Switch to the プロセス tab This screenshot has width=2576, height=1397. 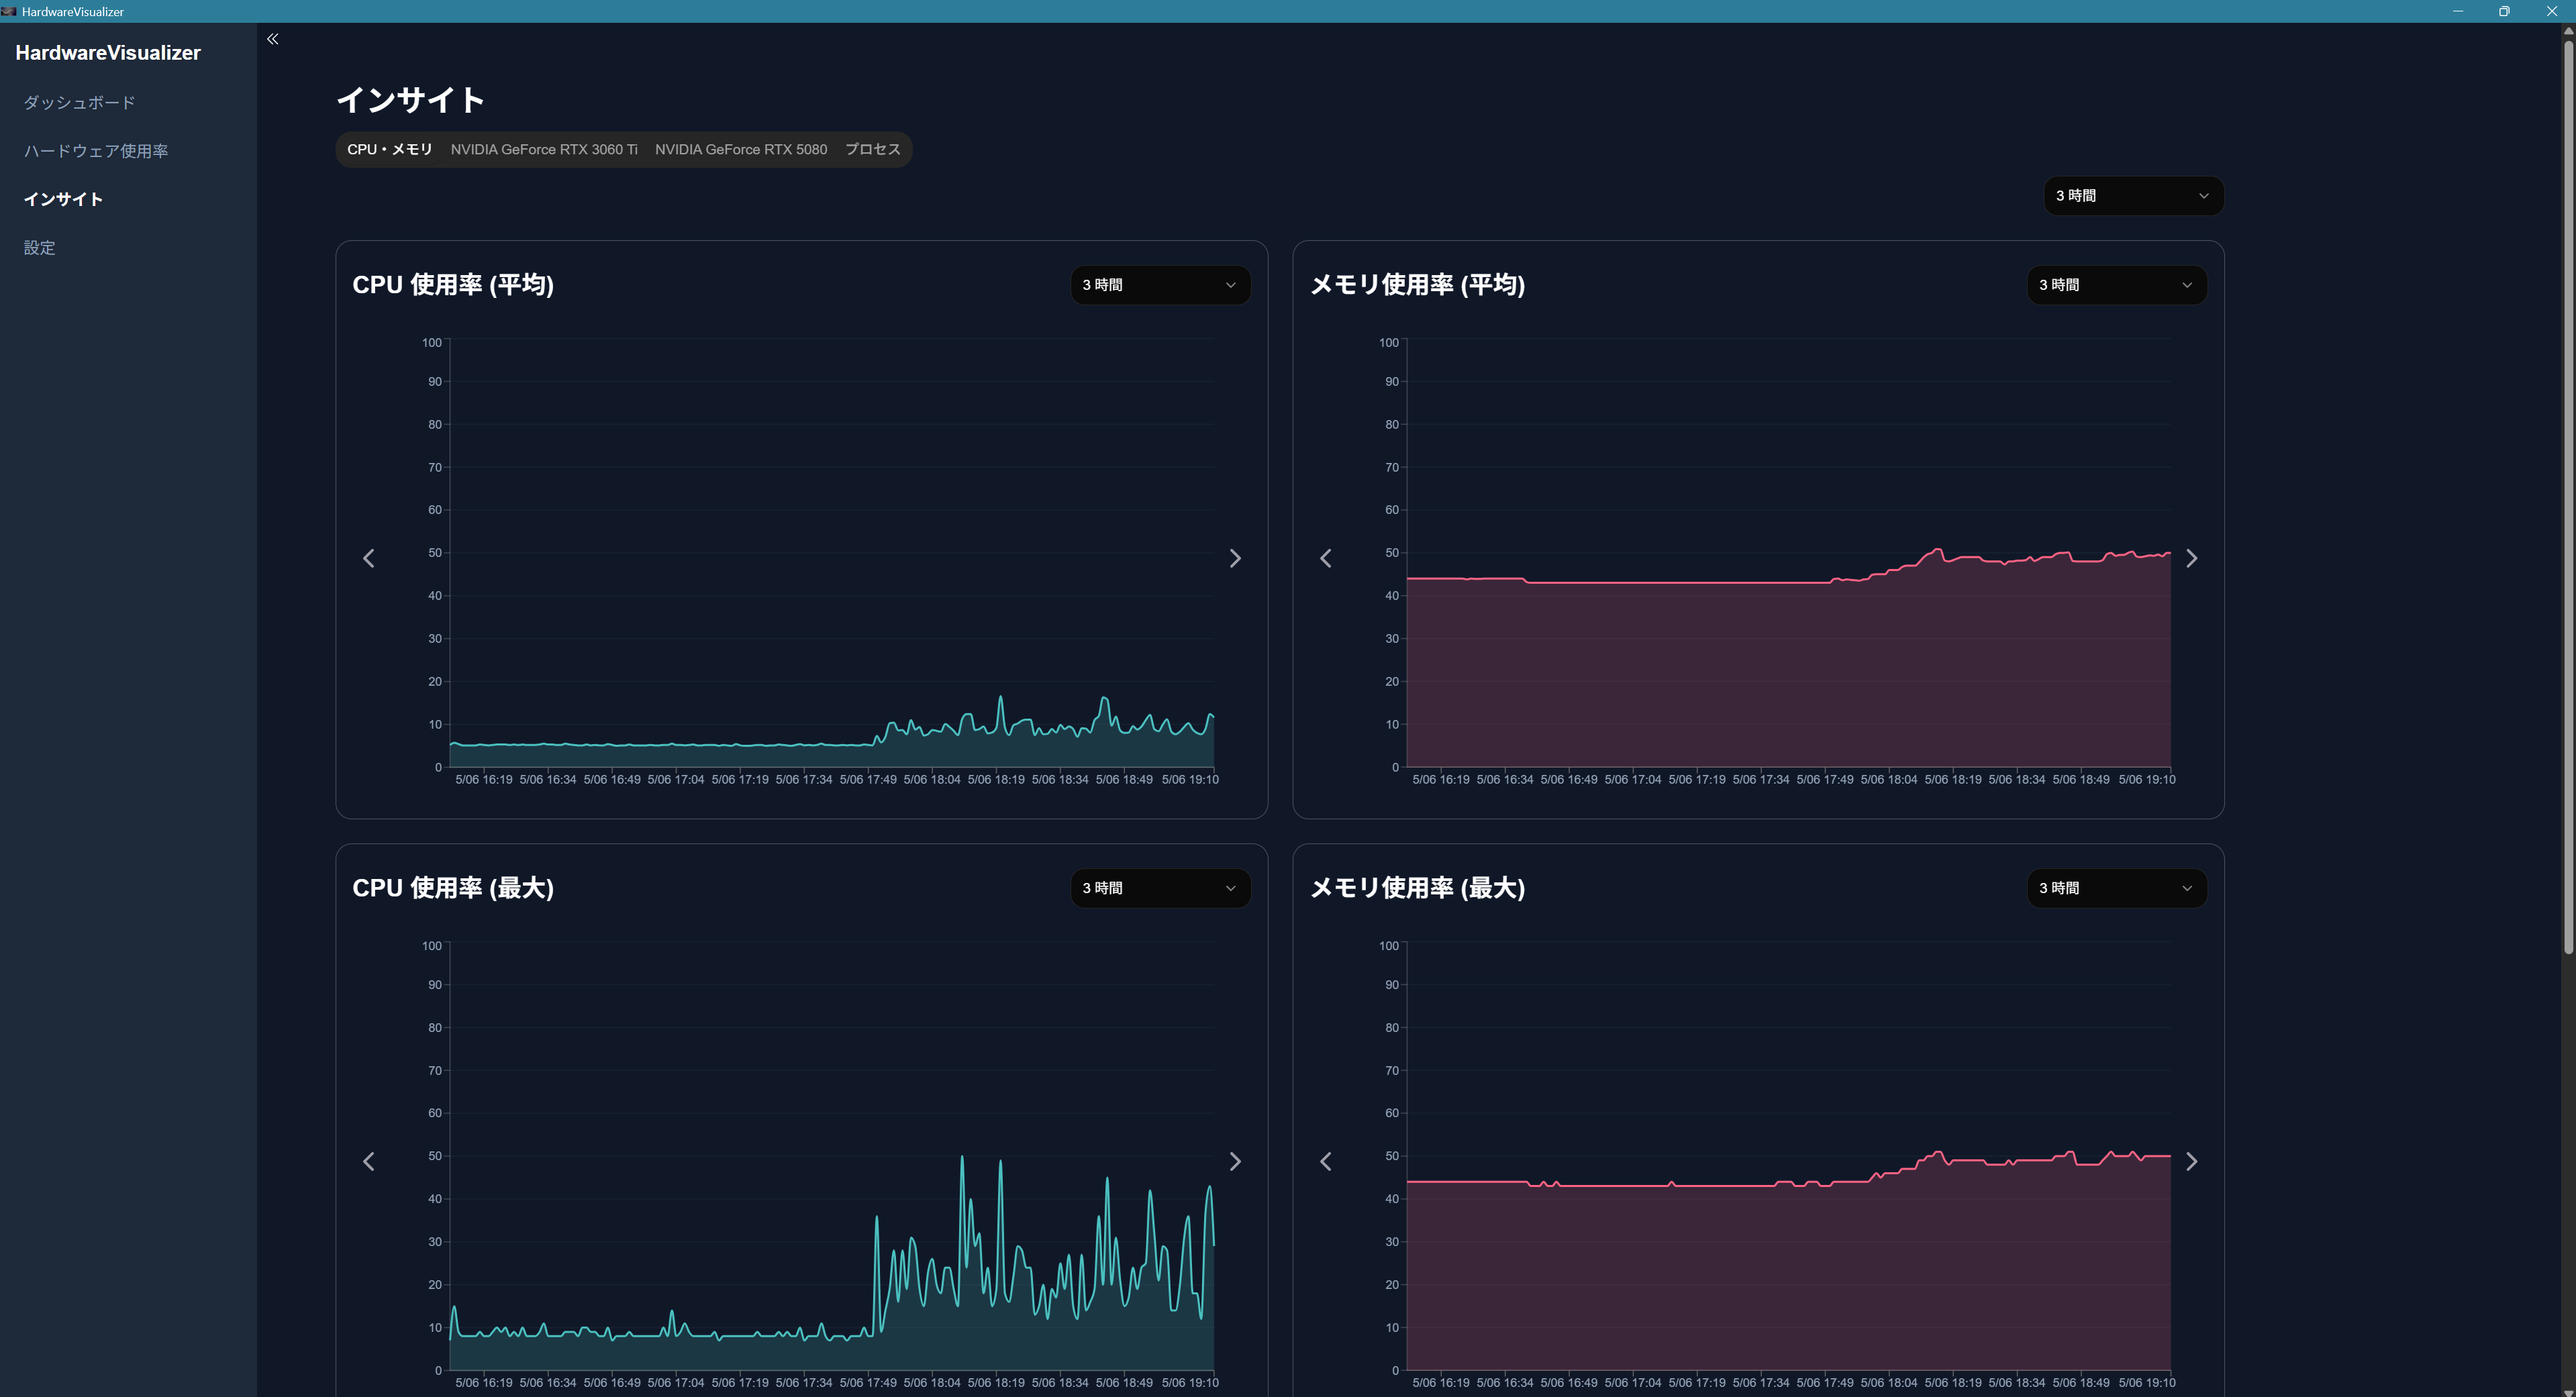coord(872,149)
